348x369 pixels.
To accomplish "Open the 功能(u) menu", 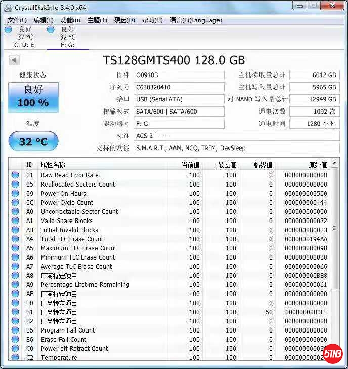I will pos(70,20).
